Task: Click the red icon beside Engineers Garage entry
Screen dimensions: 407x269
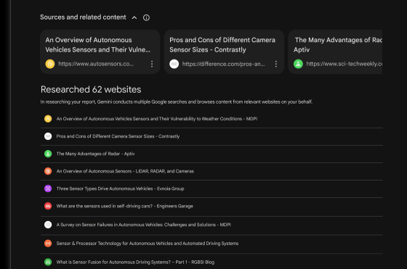Action: (48, 206)
